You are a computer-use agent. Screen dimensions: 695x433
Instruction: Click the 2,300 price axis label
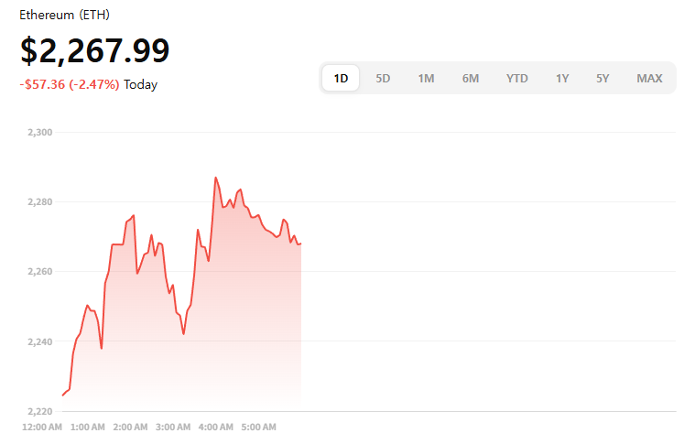click(x=40, y=133)
